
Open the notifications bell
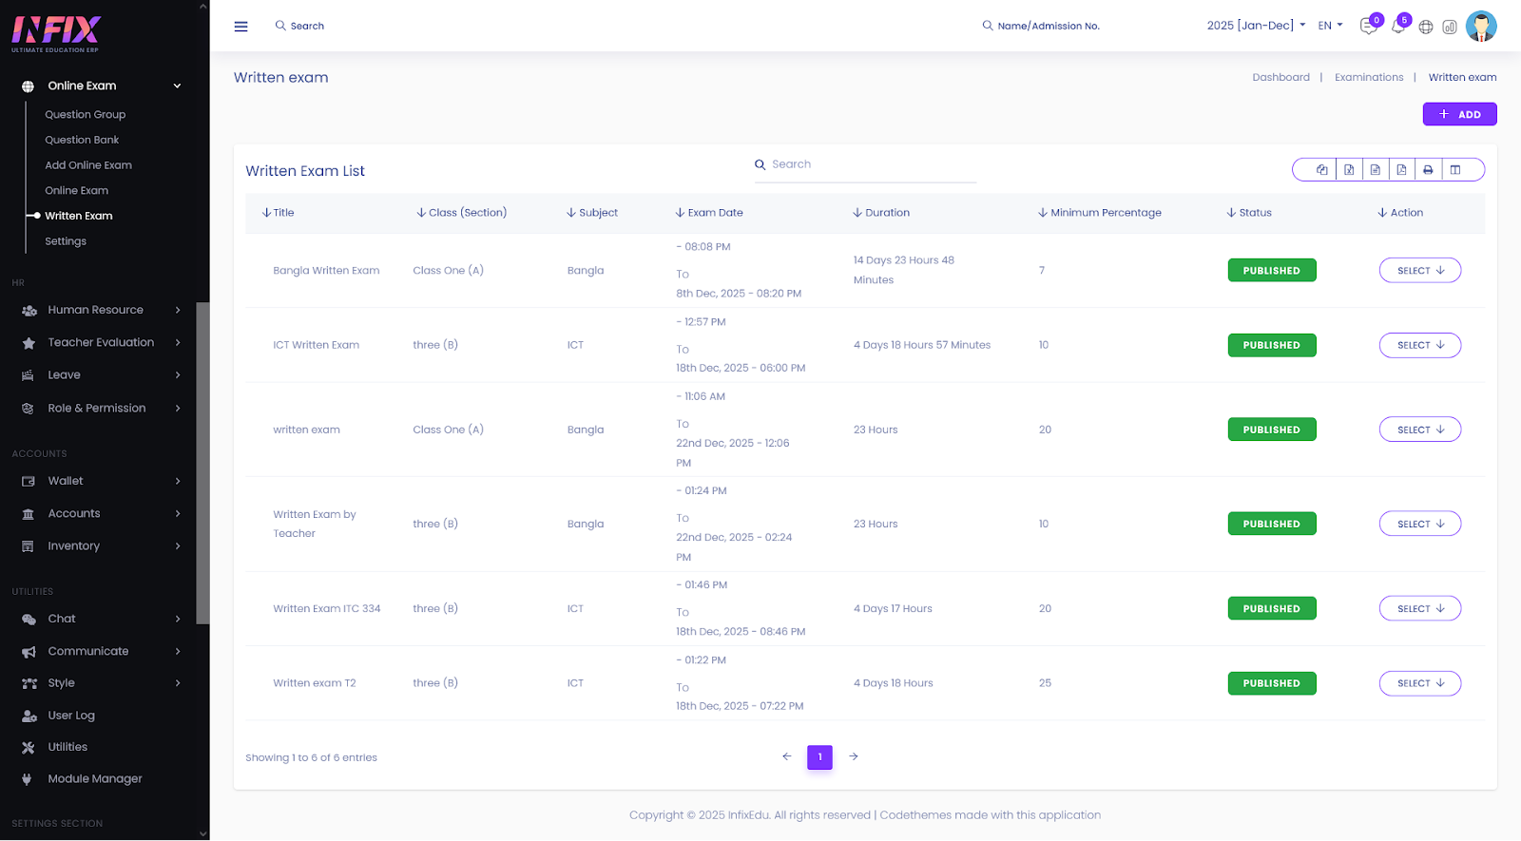tap(1397, 27)
